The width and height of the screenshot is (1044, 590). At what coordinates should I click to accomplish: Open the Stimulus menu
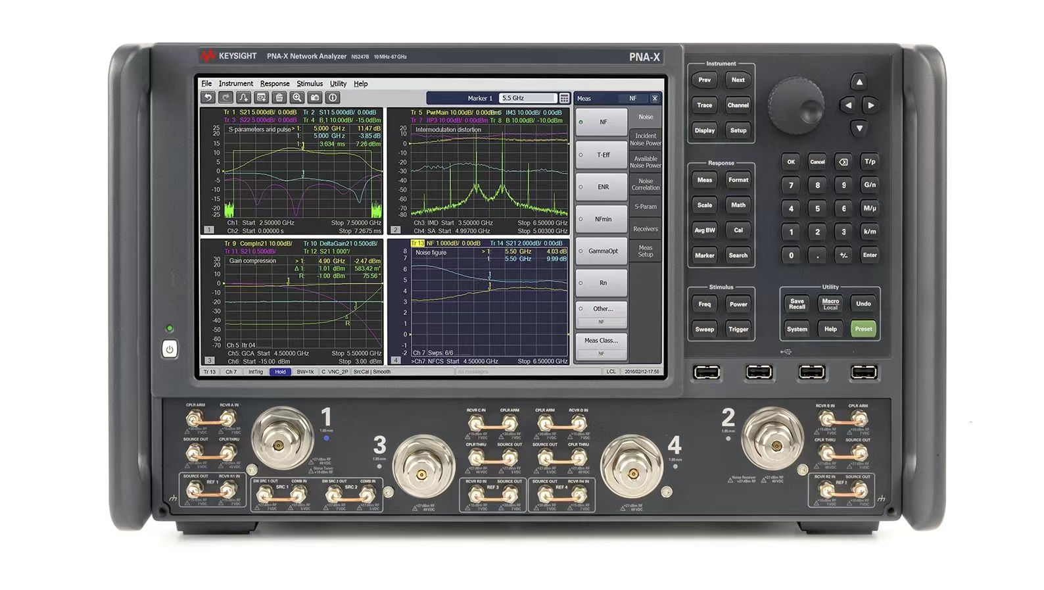pyautogui.click(x=309, y=84)
